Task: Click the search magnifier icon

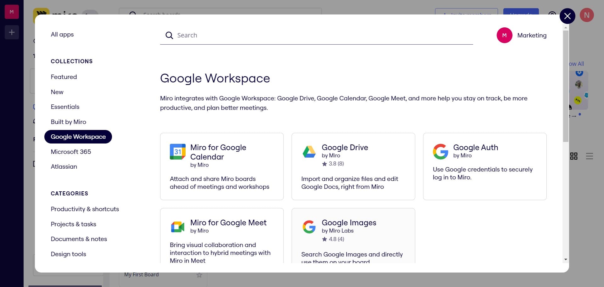Action: [x=169, y=35]
